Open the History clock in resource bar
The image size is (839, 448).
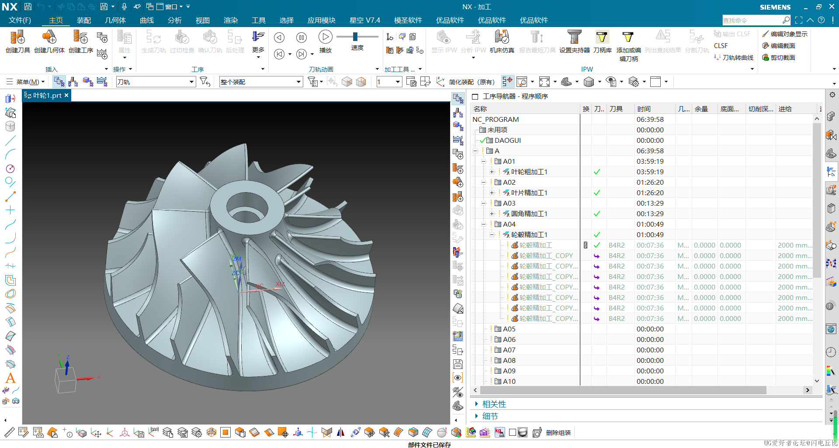(x=831, y=352)
